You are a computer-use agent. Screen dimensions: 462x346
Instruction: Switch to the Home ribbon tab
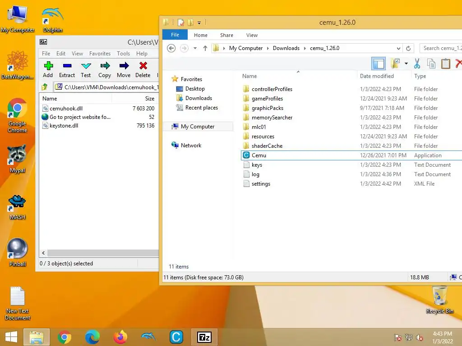click(x=201, y=35)
